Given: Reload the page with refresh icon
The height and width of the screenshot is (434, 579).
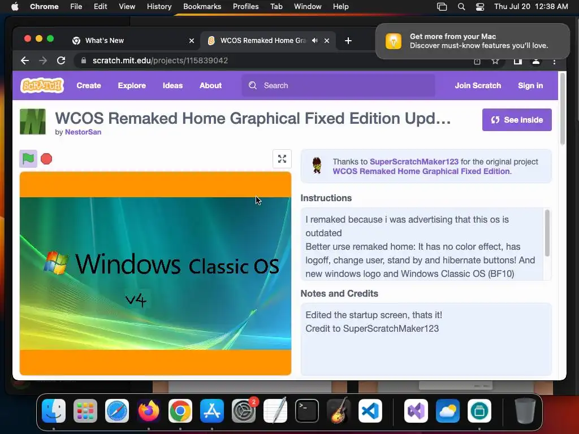Looking at the screenshot, I should 61,60.
